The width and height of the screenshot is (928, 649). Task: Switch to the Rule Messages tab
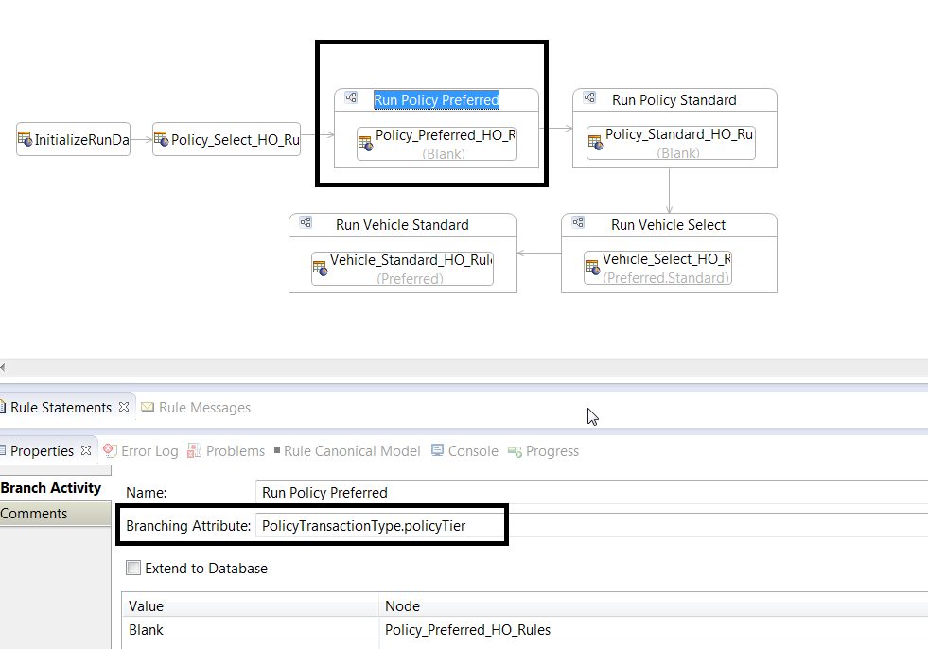(196, 408)
